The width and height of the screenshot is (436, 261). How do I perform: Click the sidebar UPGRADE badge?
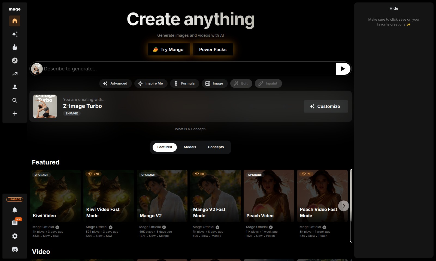[15, 200]
